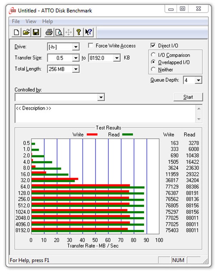The height and width of the screenshot is (274, 215).
Task: Click the ATTO app icon in title bar
Action: (x=12, y=11)
